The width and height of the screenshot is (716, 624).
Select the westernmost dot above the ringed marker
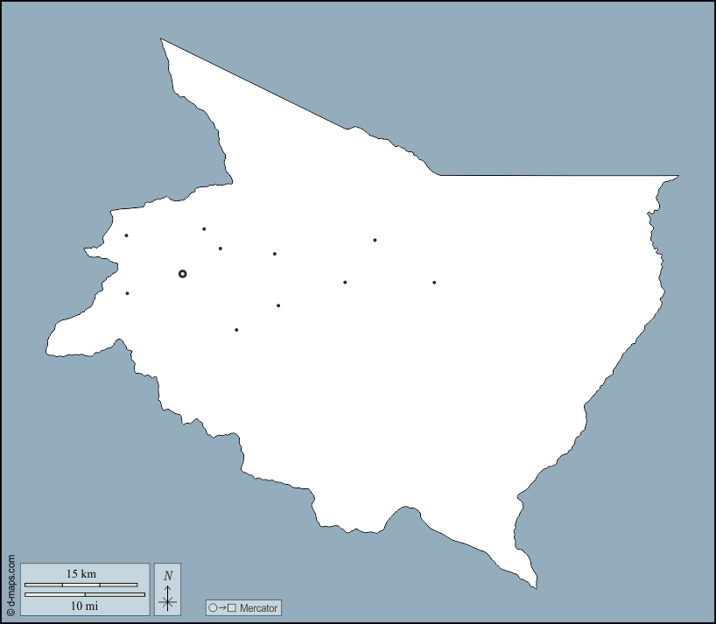point(126,235)
